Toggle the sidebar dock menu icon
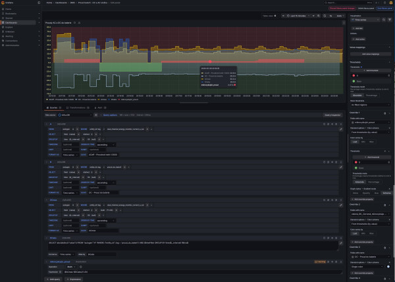 click(x=39, y=3)
